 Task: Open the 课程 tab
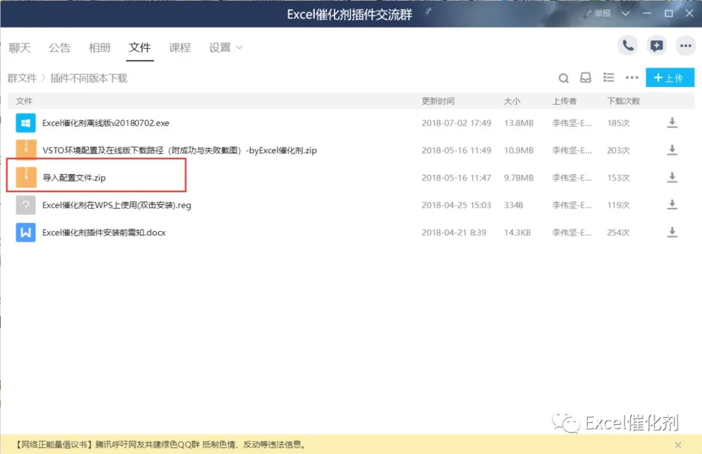(x=179, y=47)
